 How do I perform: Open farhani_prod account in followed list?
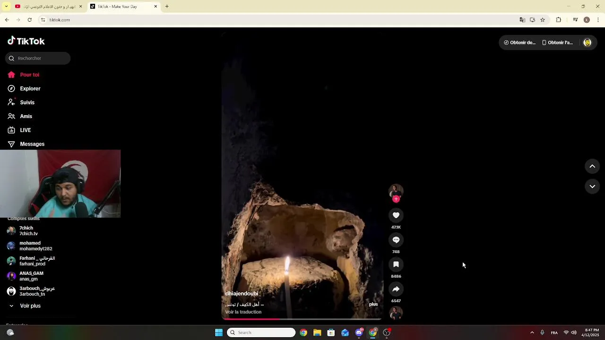(x=31, y=261)
